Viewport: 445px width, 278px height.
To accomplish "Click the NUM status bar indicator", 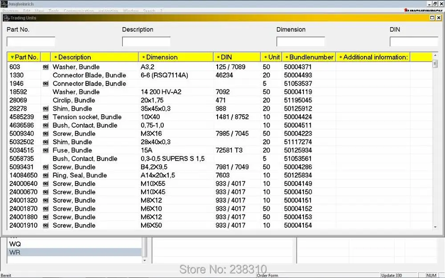I will pos(431,275).
